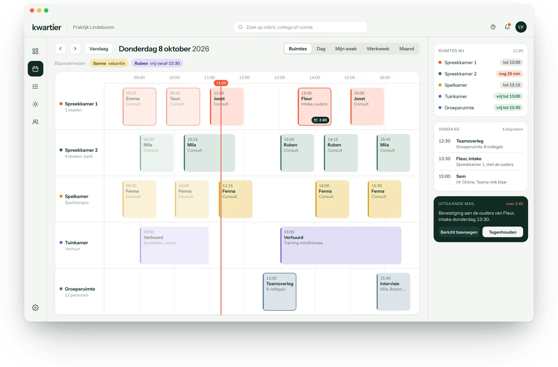This screenshot has height=367, width=558.
Task: Open the 15:45 Intervisie block
Action: [x=393, y=292]
